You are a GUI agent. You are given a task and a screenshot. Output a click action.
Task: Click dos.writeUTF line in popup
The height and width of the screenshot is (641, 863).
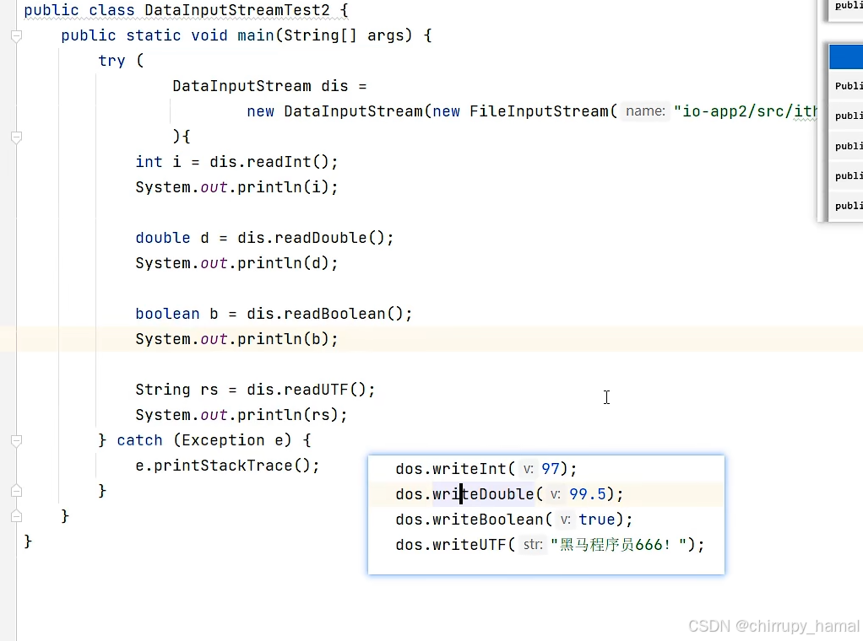pyautogui.click(x=550, y=545)
